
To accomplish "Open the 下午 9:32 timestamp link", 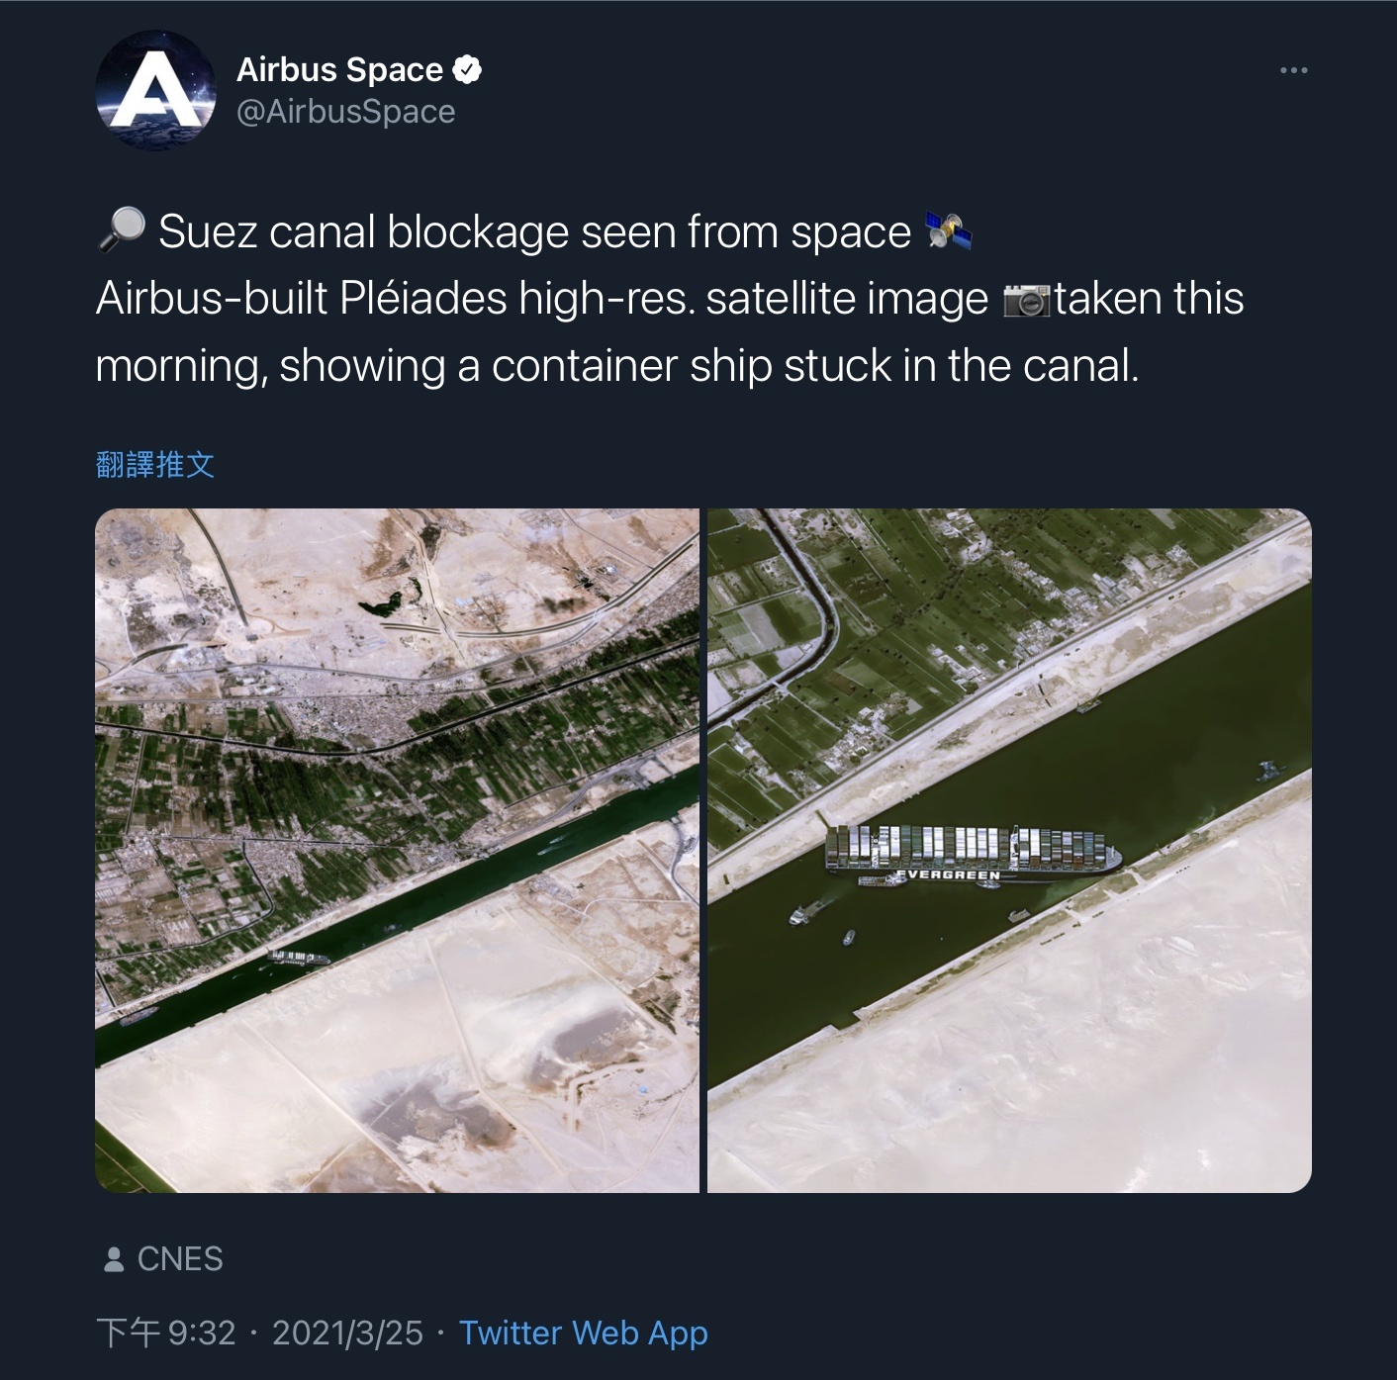I will click(x=165, y=1334).
